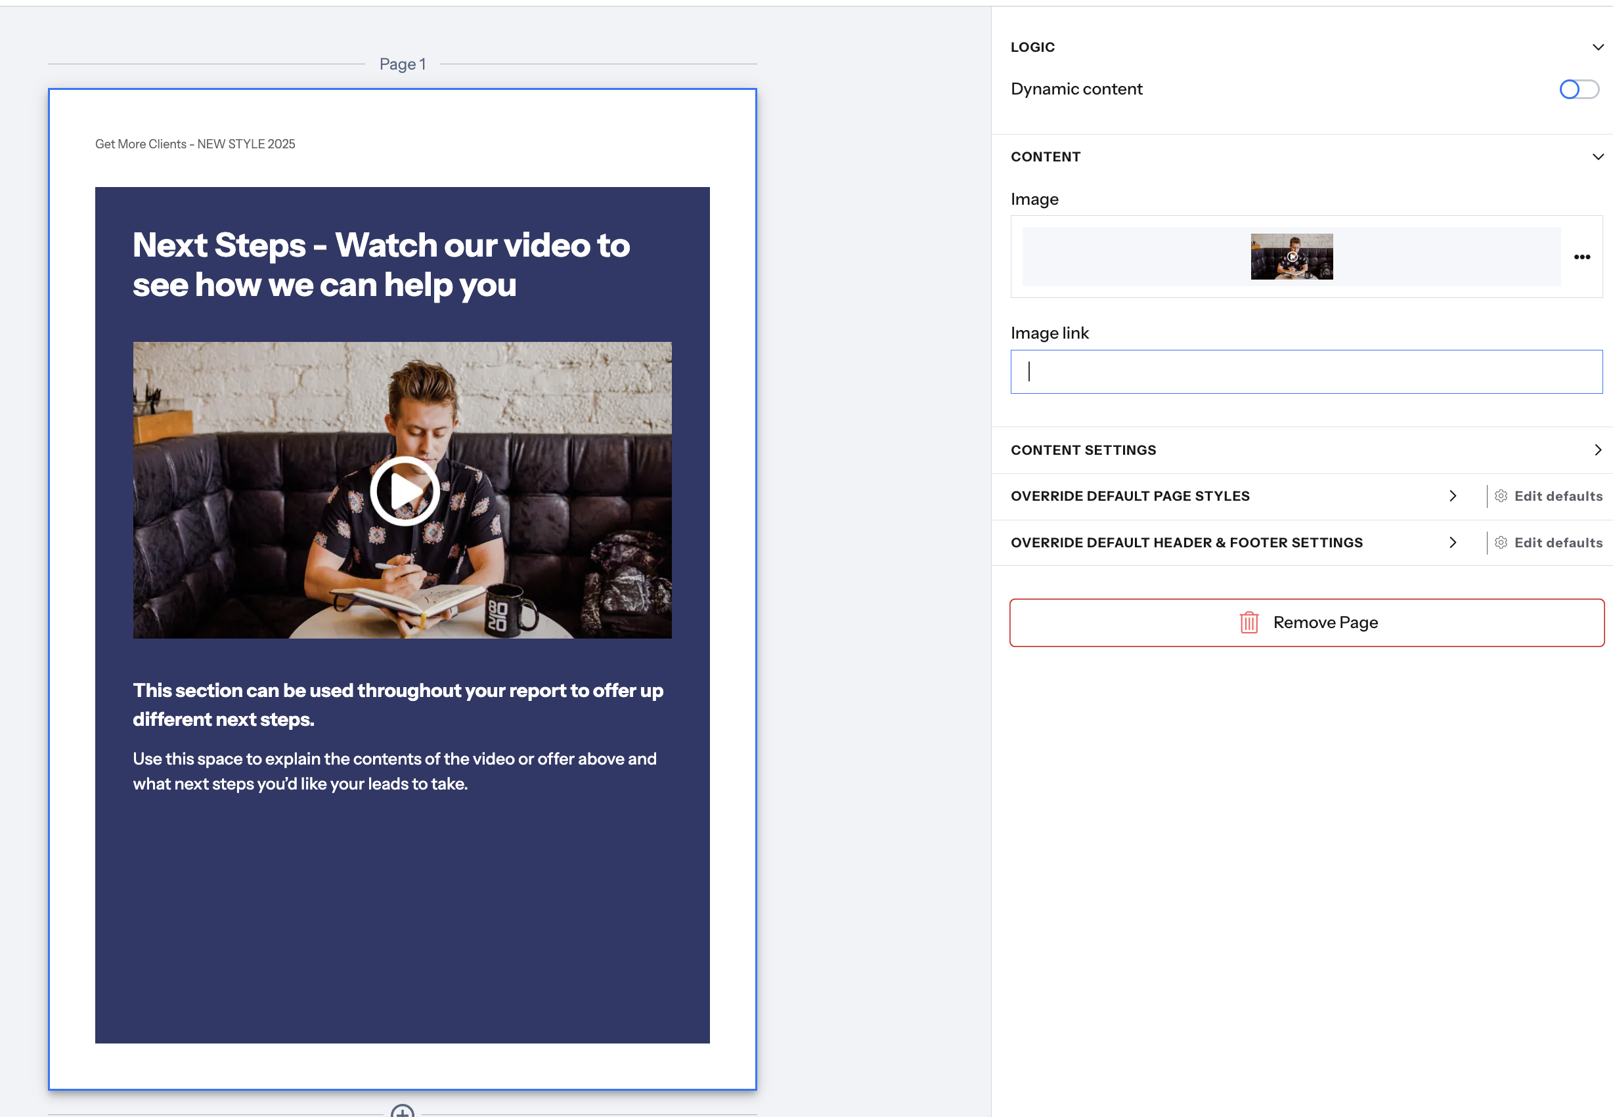Collapse the LOGIC section chevron
This screenshot has width=1613, height=1117.
(x=1598, y=47)
